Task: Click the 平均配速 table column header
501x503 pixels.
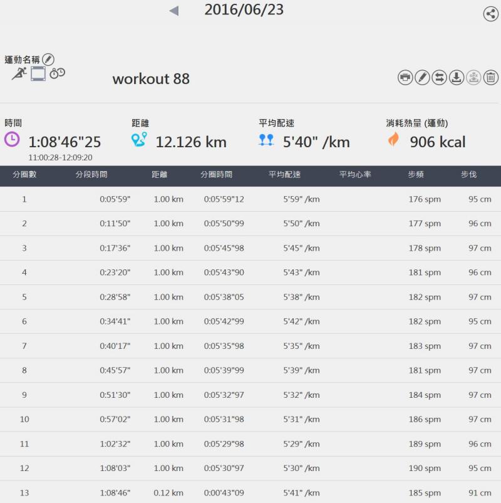Action: click(284, 175)
